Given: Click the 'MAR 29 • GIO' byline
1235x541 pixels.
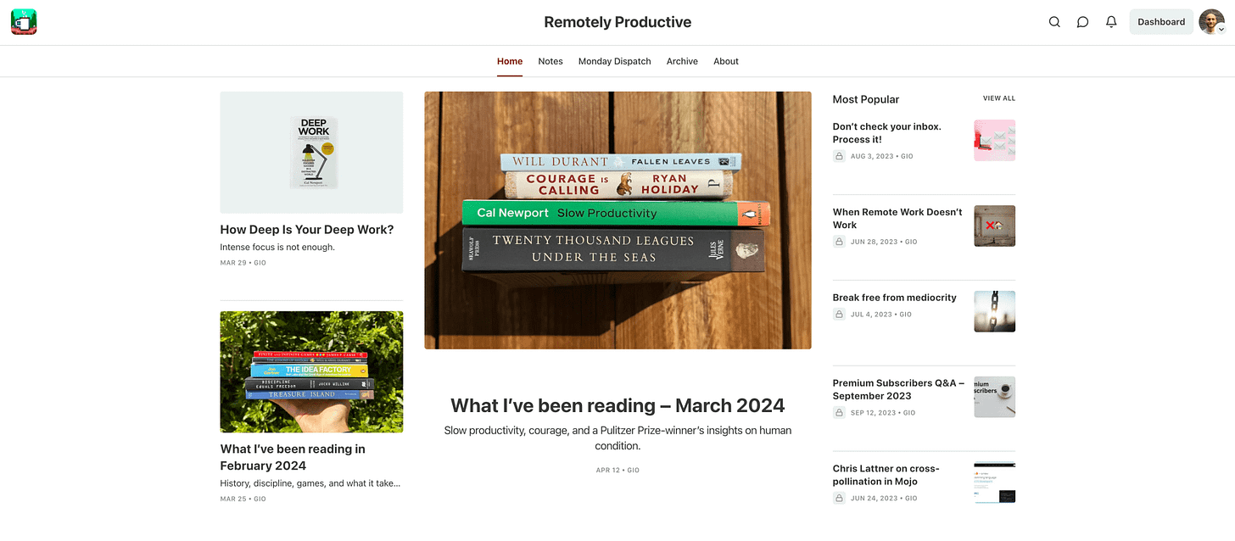Looking at the screenshot, I should (243, 263).
